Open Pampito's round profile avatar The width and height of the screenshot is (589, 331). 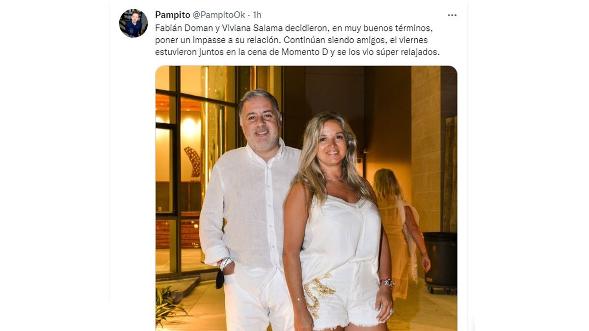134,23
